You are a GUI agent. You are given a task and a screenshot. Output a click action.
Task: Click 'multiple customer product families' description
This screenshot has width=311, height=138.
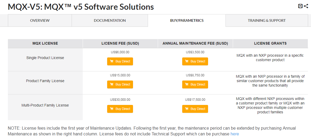tap(270, 105)
